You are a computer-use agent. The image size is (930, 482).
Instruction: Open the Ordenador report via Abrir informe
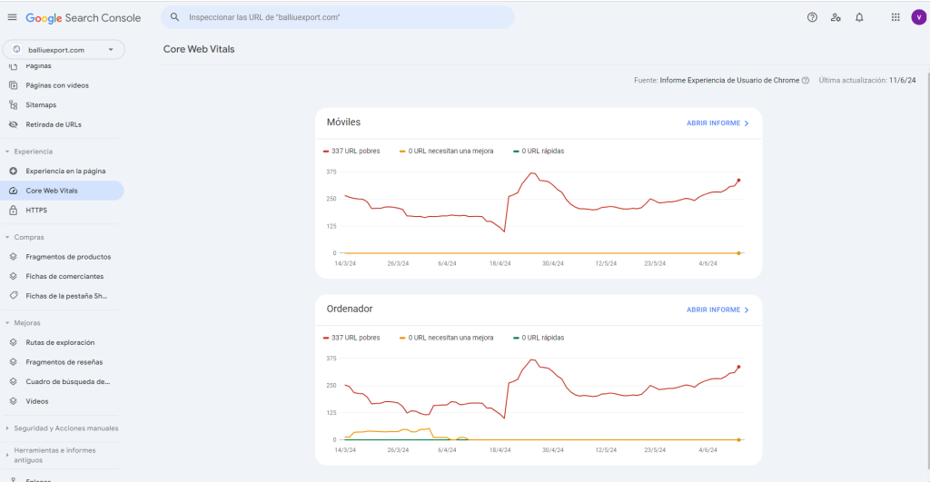pos(717,310)
